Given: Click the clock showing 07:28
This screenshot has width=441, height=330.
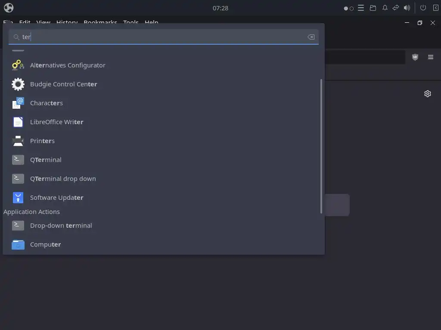Looking at the screenshot, I should [x=220, y=8].
